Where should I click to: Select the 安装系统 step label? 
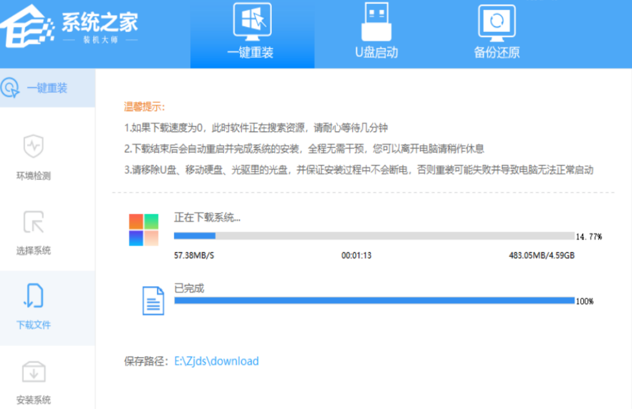(x=33, y=400)
